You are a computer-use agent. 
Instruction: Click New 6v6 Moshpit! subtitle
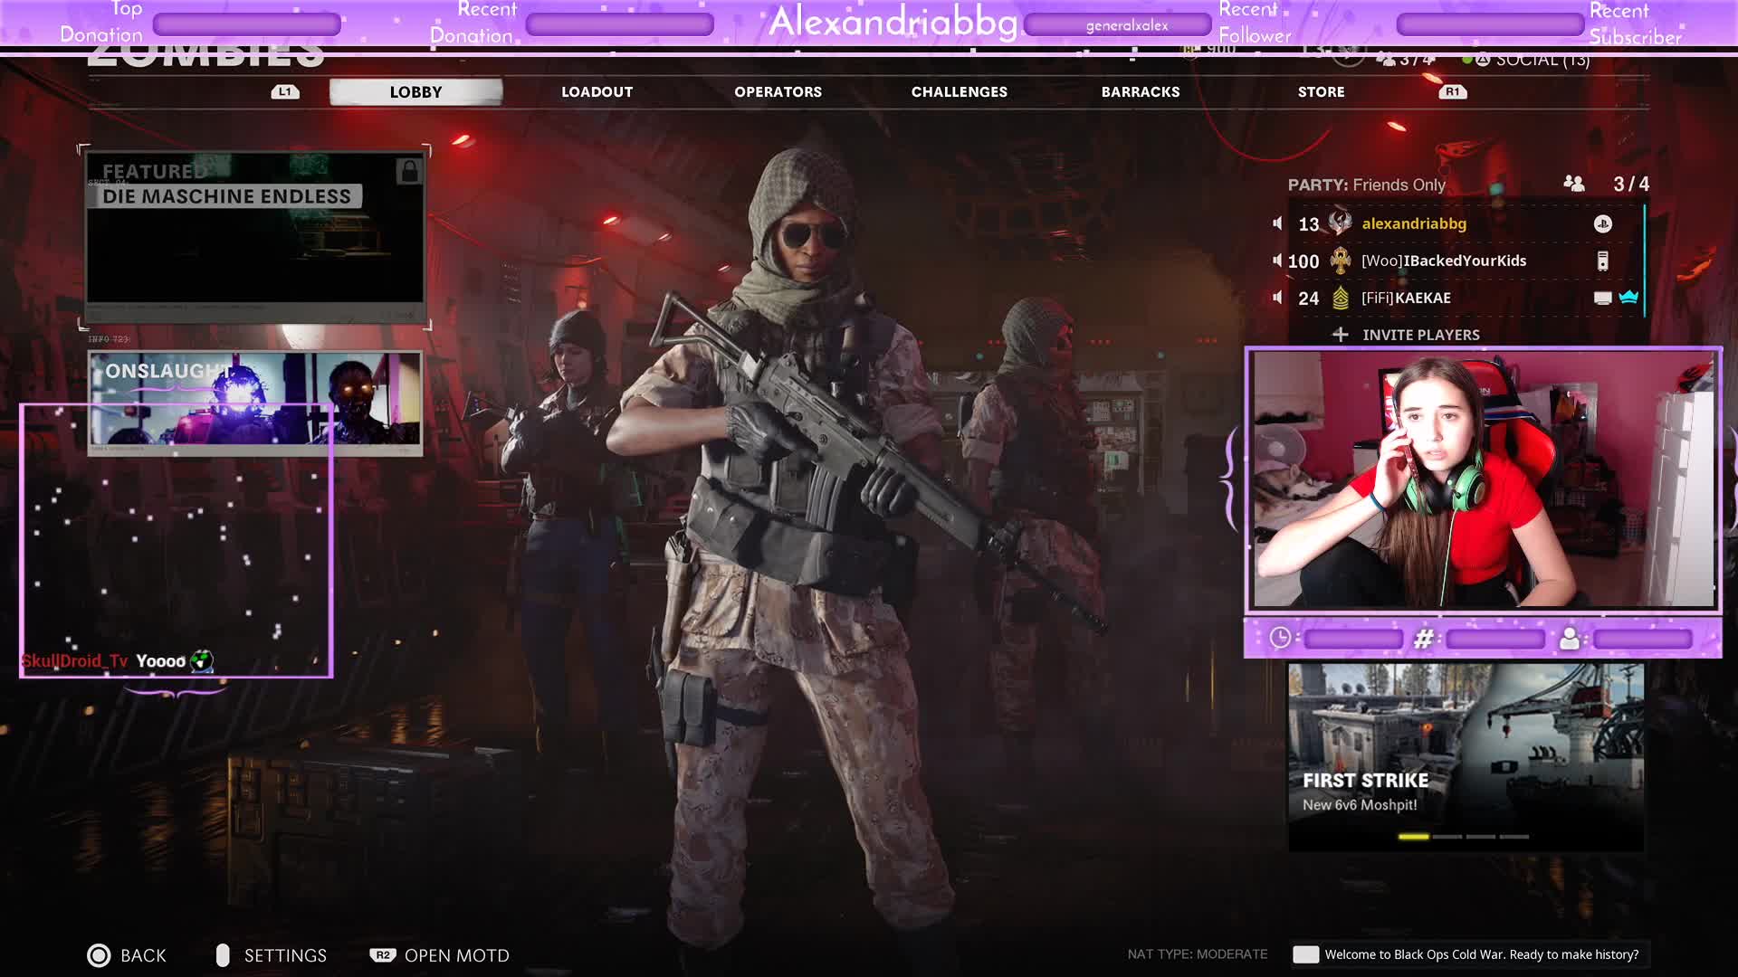(1360, 805)
